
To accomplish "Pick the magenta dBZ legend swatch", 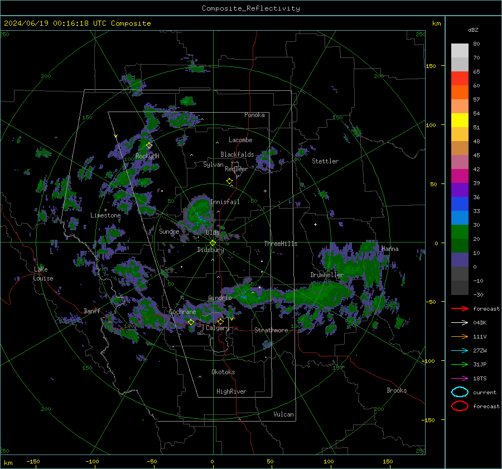I will click(460, 176).
